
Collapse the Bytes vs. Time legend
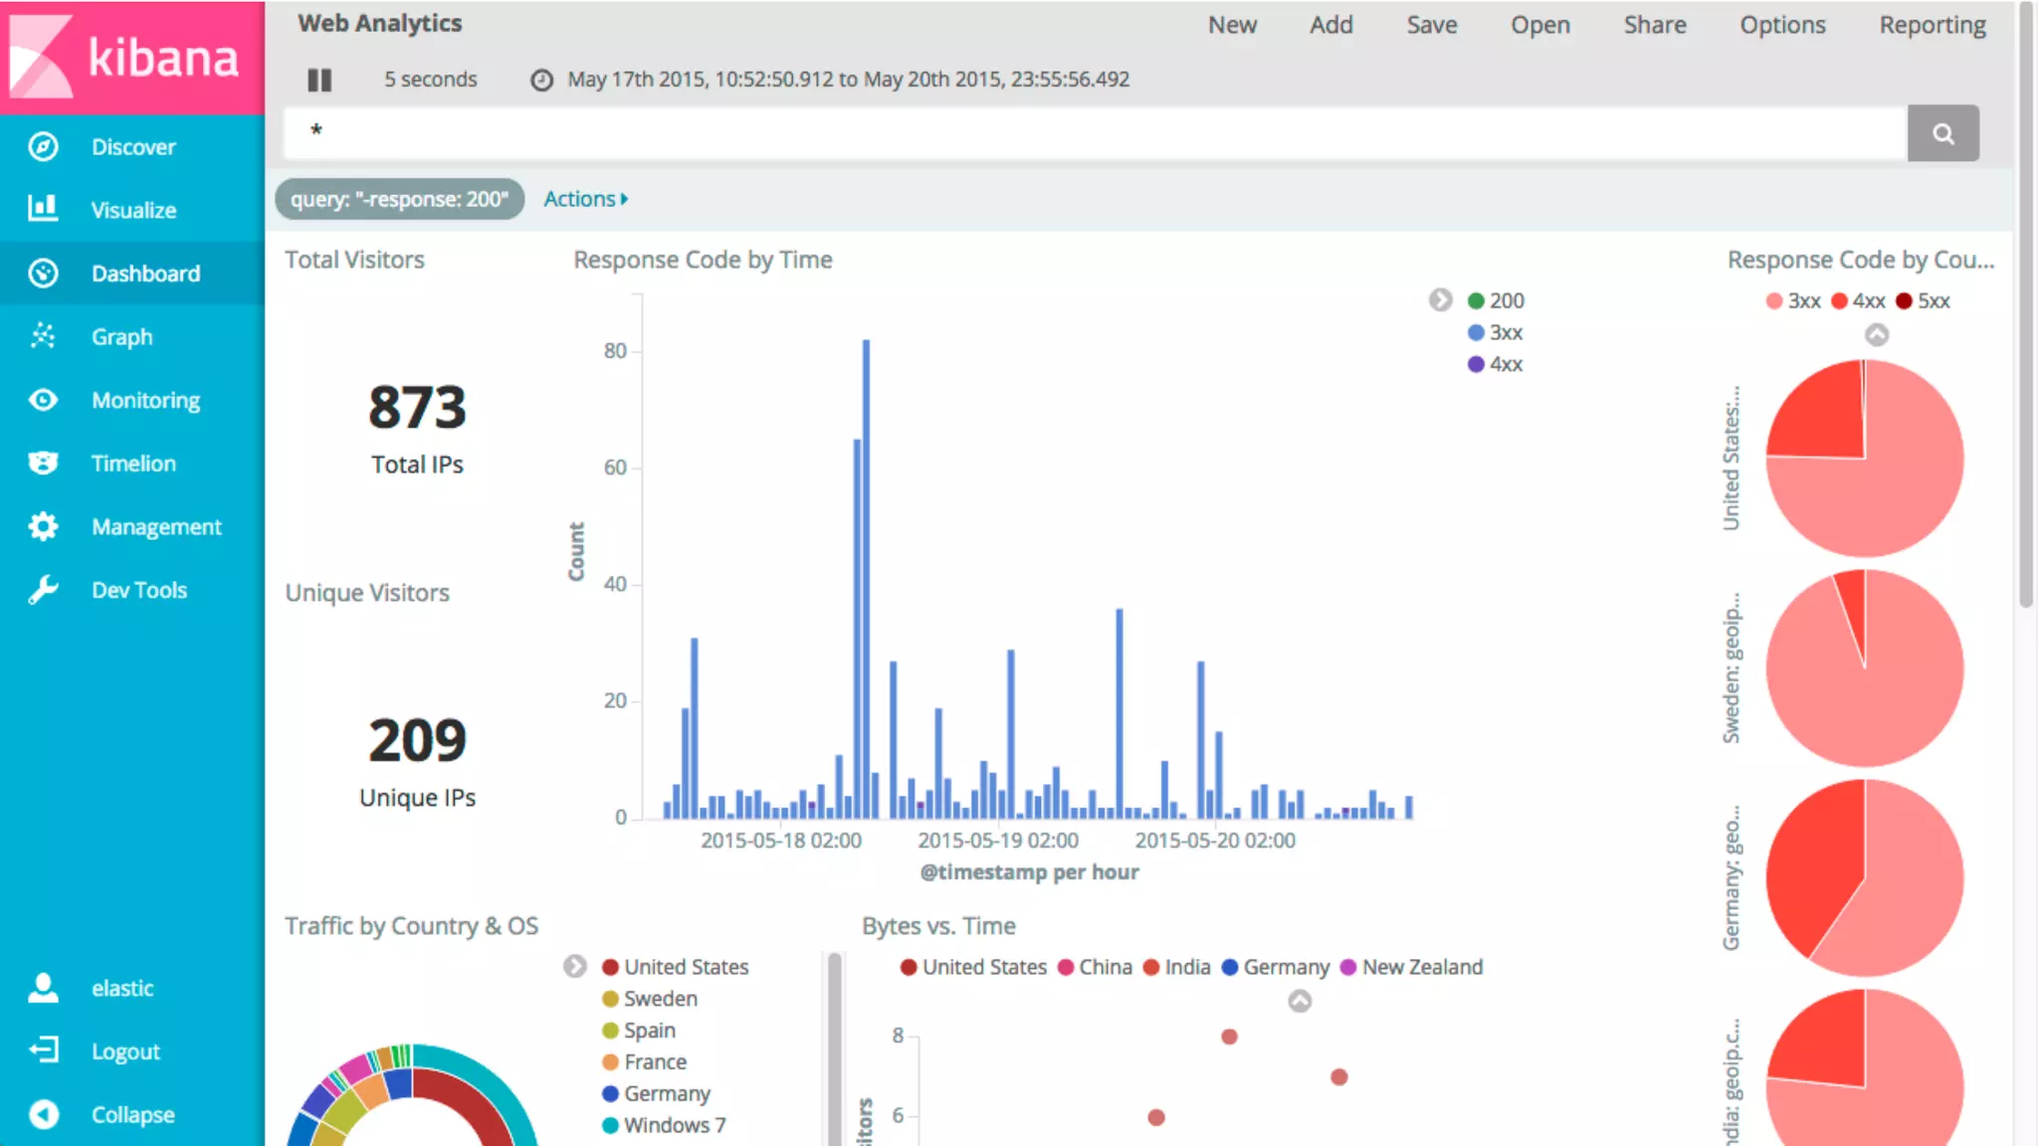pyautogui.click(x=1300, y=1001)
